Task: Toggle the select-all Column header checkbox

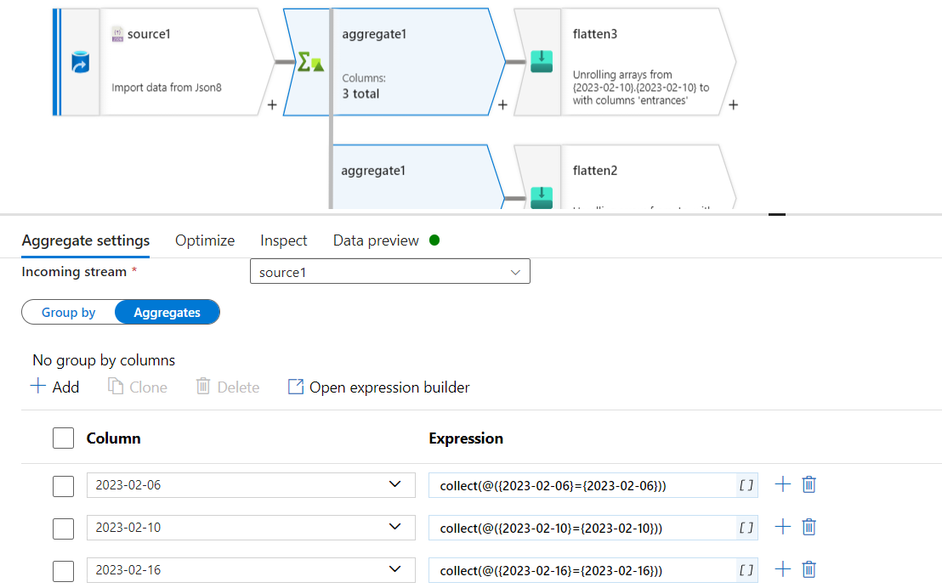Action: pos(64,438)
